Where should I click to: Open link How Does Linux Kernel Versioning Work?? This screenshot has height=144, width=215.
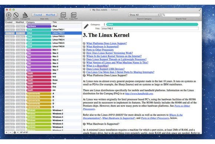[109, 53]
